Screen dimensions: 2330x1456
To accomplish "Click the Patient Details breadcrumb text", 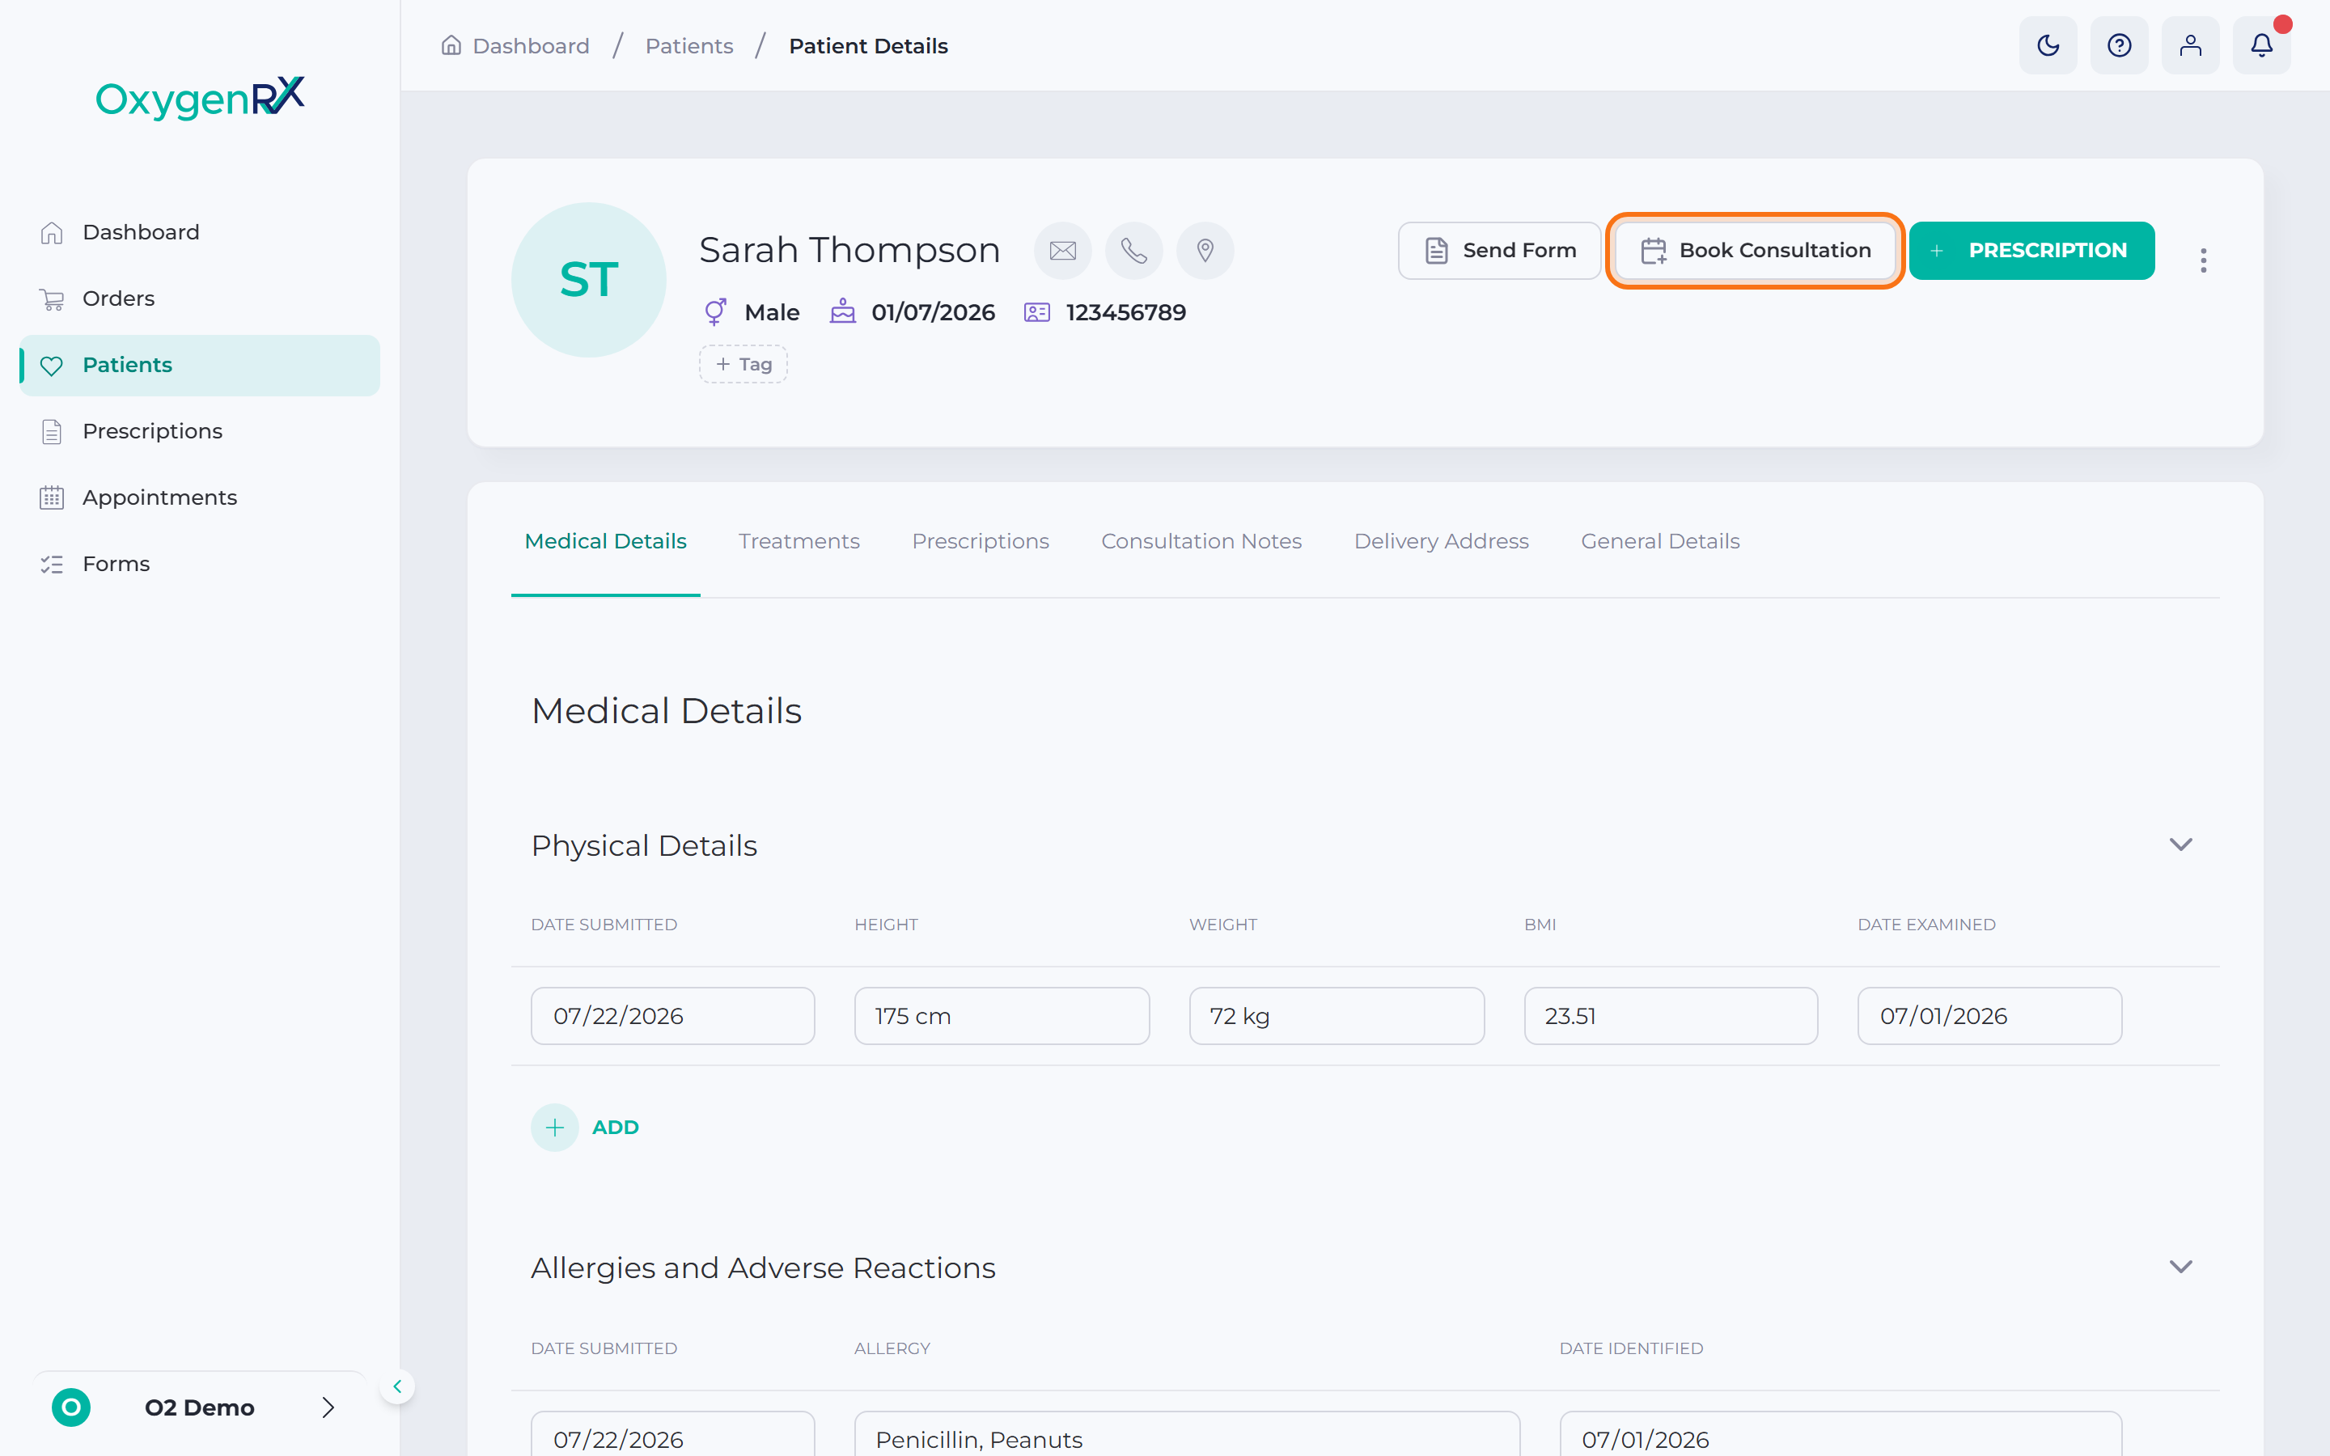I will click(x=867, y=45).
